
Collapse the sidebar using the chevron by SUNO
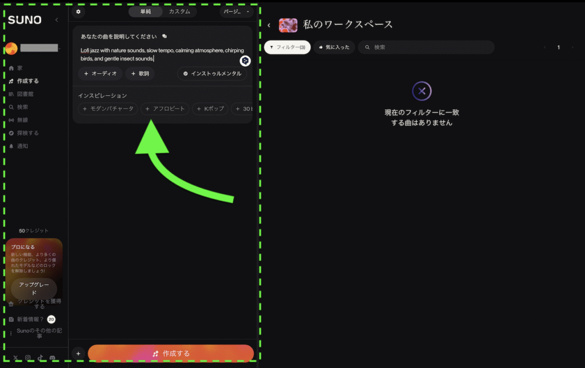pyautogui.click(x=57, y=20)
